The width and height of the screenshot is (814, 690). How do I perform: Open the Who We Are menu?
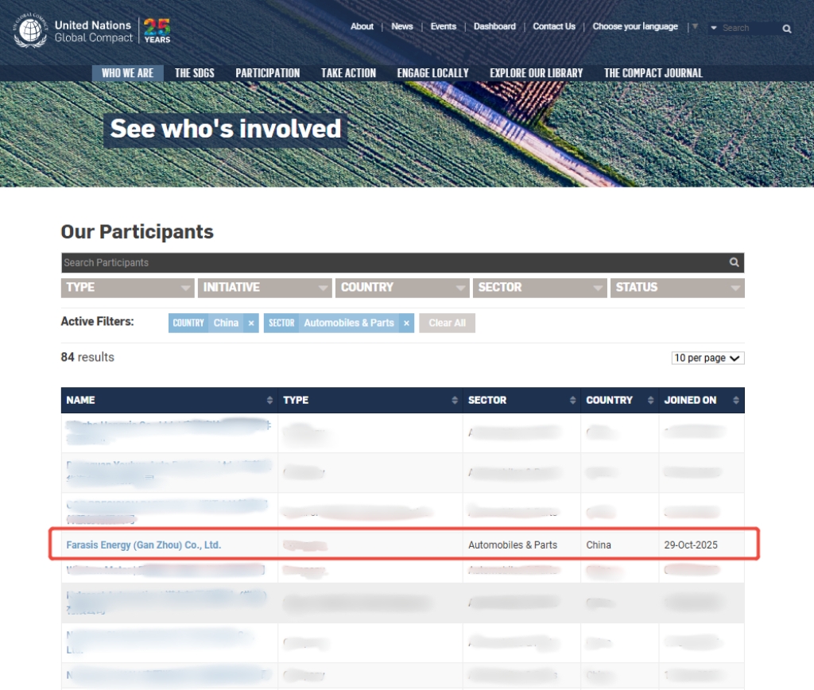point(127,73)
